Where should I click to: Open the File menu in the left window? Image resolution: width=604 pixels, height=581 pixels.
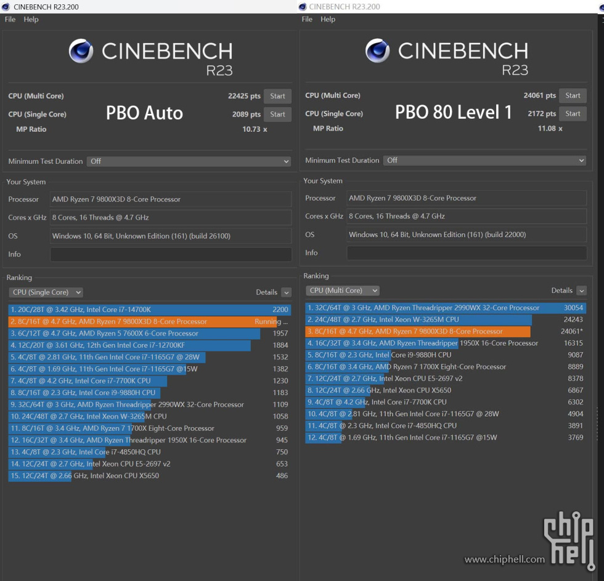(x=10, y=19)
